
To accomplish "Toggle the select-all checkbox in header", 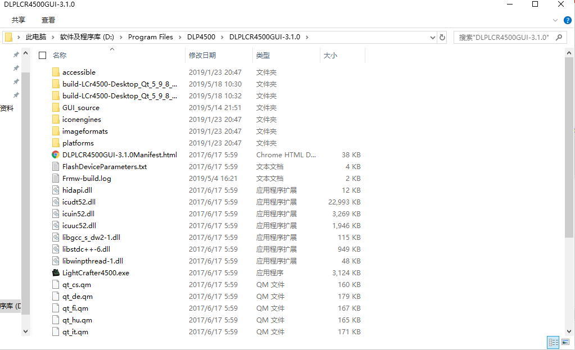I will 43,56.
